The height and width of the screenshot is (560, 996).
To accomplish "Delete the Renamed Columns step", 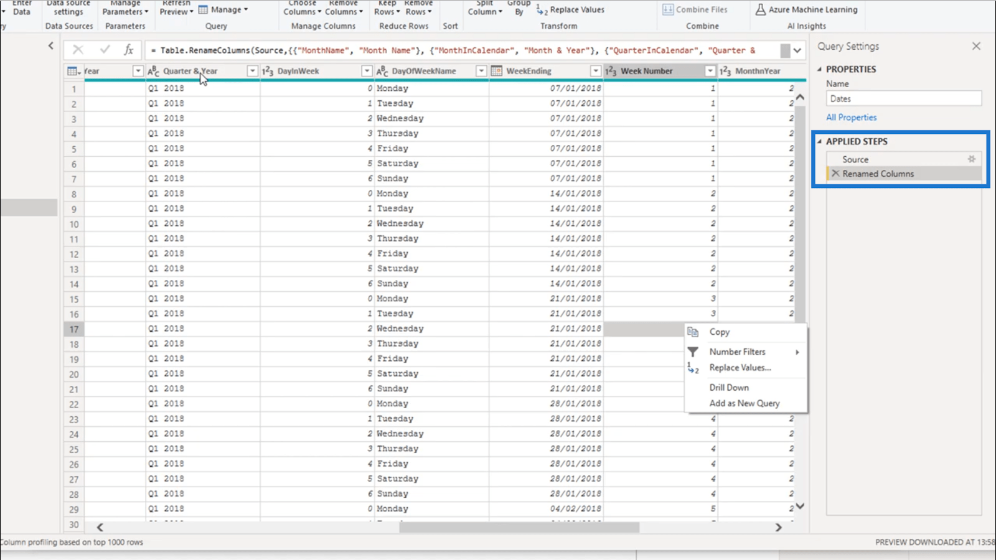I will click(x=835, y=174).
